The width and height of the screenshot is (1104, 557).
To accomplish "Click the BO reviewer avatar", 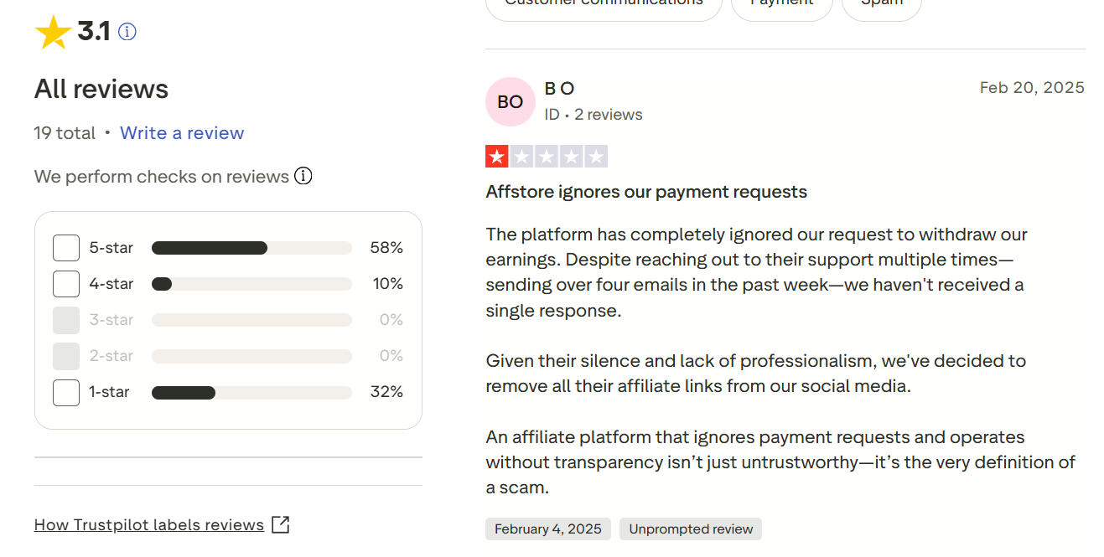I will pyautogui.click(x=510, y=101).
